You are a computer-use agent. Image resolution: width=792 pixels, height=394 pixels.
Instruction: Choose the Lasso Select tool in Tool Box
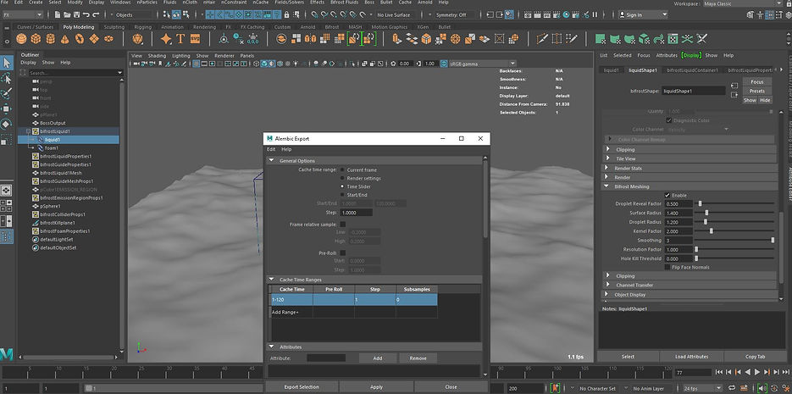pos(7,78)
